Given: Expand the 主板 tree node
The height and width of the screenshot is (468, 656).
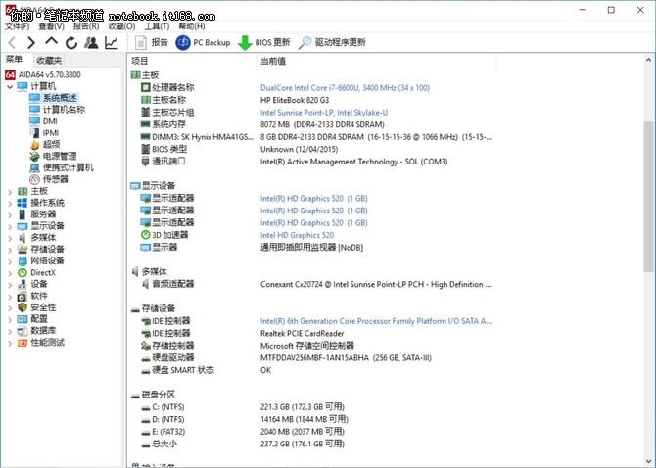Looking at the screenshot, I should (x=10, y=192).
